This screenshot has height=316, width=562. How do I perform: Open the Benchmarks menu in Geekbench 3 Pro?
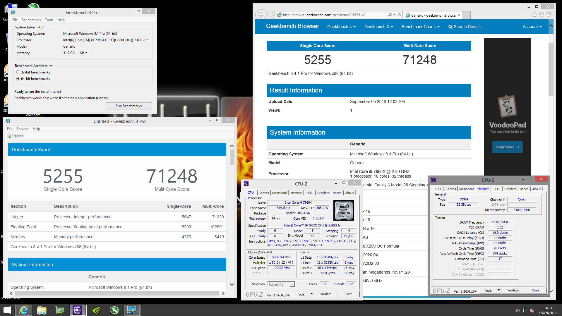point(31,20)
